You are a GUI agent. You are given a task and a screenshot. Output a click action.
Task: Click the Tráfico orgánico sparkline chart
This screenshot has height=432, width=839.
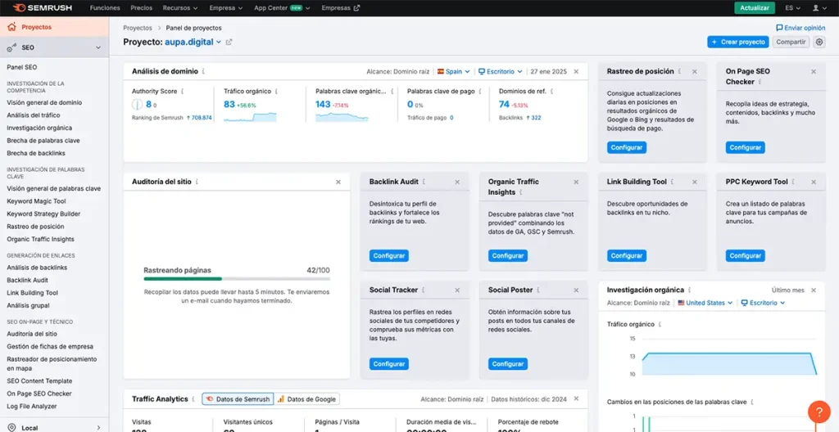click(250, 117)
